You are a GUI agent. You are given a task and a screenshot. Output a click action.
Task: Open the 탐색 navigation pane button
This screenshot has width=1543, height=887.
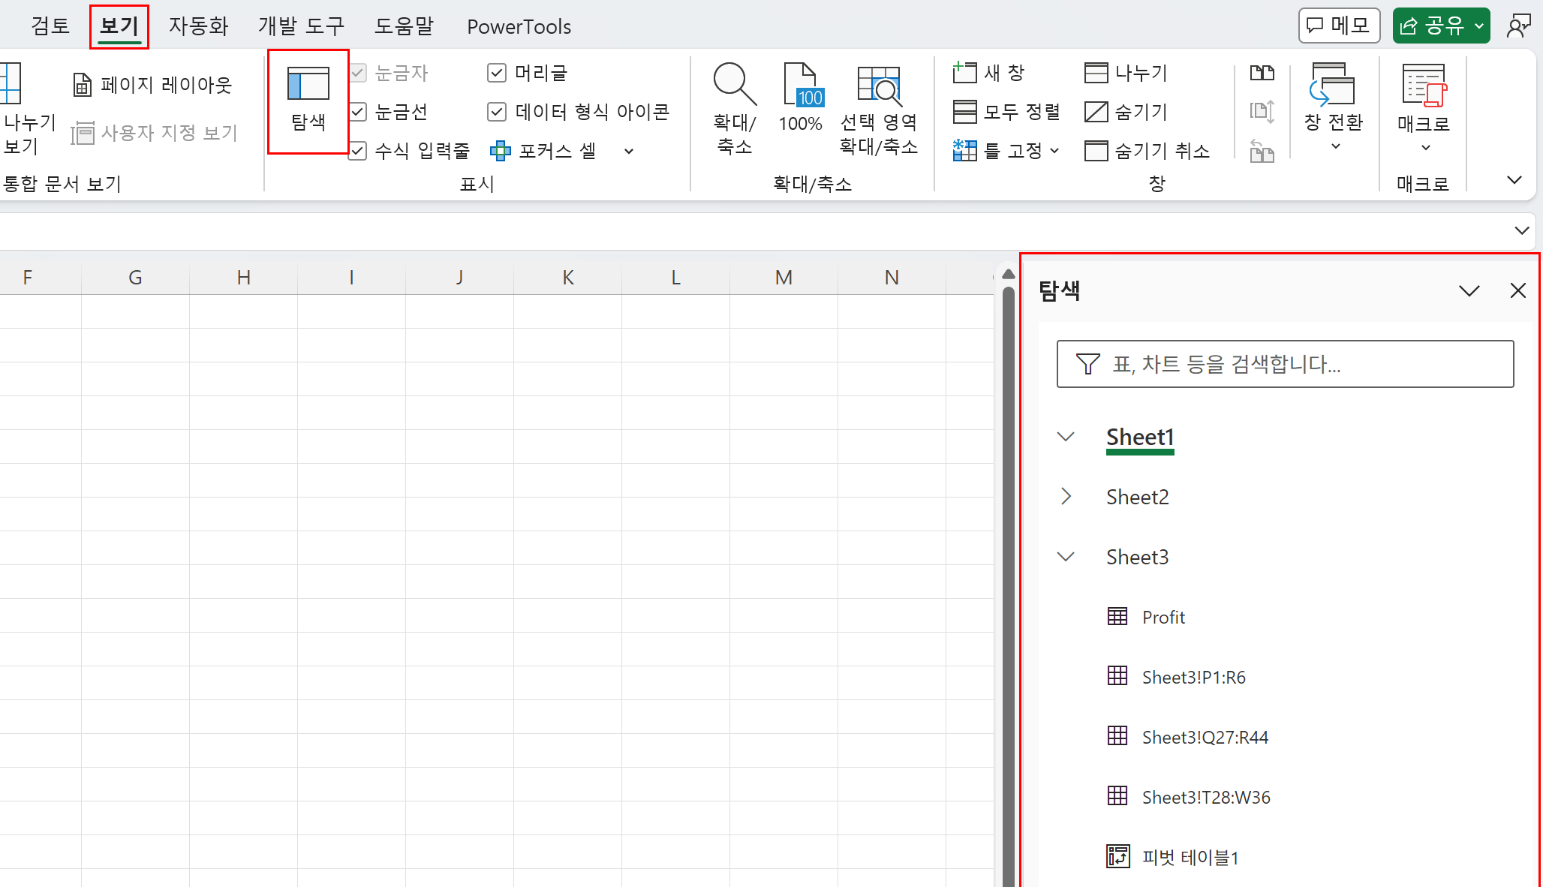click(x=308, y=101)
